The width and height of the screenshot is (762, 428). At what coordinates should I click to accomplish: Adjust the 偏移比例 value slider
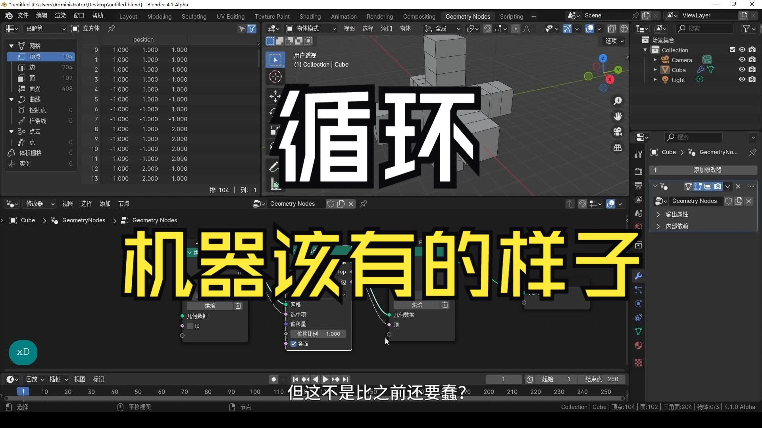point(318,334)
